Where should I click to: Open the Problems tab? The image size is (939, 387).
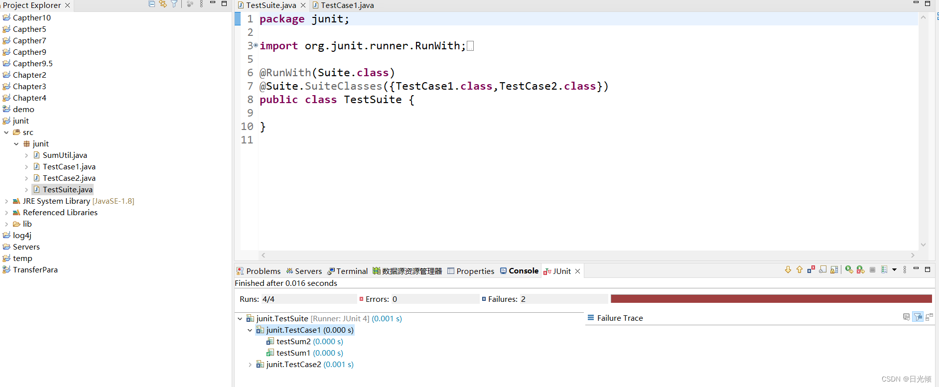click(x=259, y=271)
